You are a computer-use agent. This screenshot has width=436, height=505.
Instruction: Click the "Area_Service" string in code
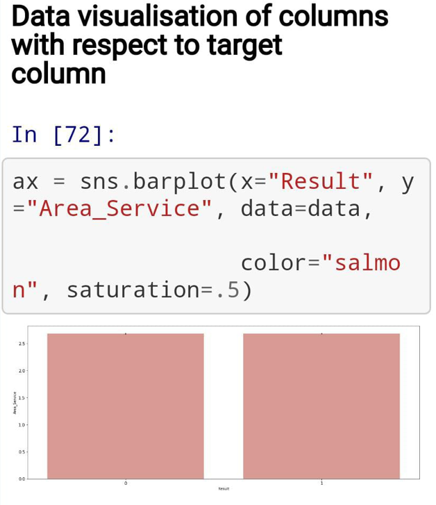pyautogui.click(x=119, y=208)
